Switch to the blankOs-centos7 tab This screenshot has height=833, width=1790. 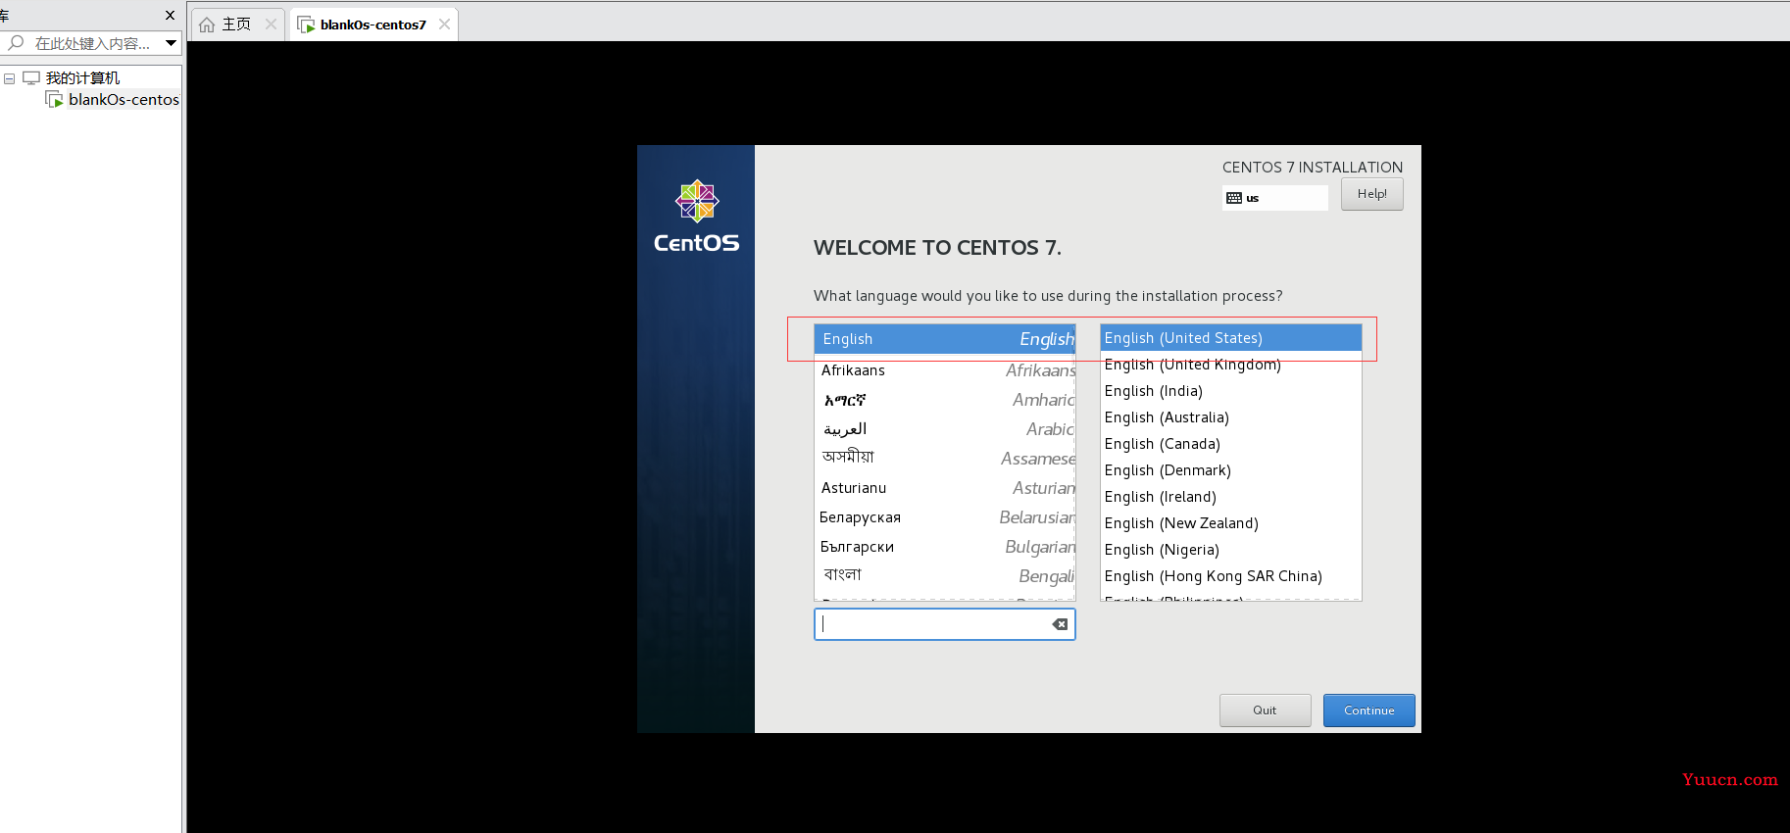[x=373, y=24]
